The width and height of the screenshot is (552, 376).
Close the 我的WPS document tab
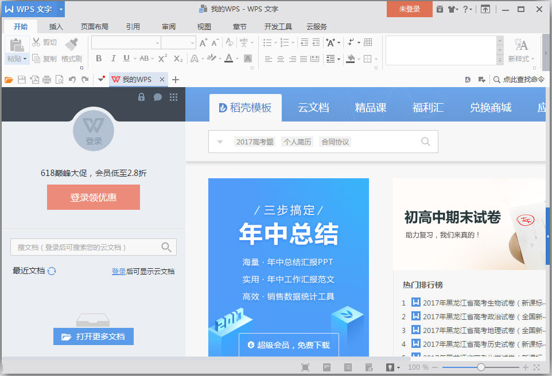coord(162,80)
